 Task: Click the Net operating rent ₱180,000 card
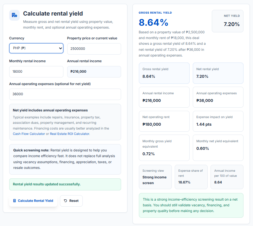164,121
